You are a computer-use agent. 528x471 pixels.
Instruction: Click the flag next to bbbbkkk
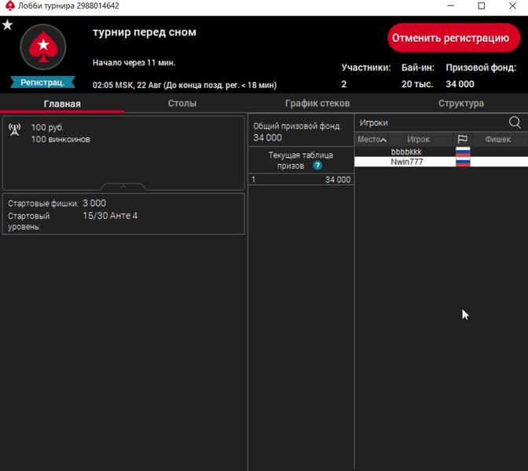point(463,152)
